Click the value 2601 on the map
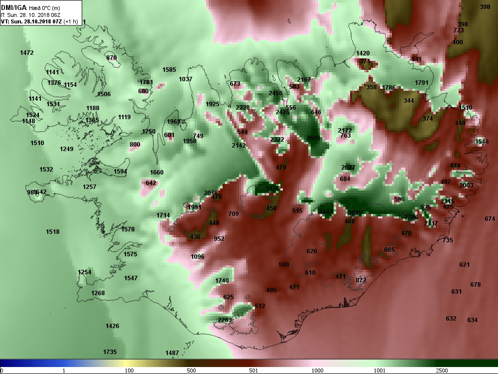Image resolution: width=498 pixels, height=374 pixels. click(313, 138)
